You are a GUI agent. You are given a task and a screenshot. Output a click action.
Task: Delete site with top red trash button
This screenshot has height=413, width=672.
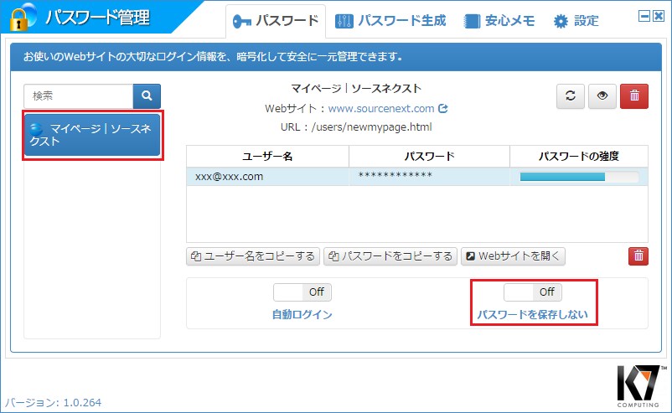coord(634,96)
